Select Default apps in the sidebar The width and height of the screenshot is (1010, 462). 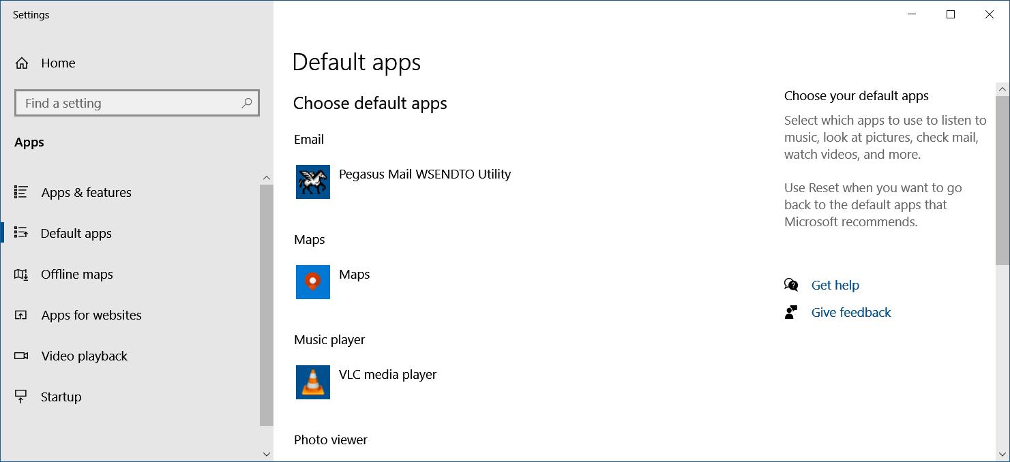(76, 234)
